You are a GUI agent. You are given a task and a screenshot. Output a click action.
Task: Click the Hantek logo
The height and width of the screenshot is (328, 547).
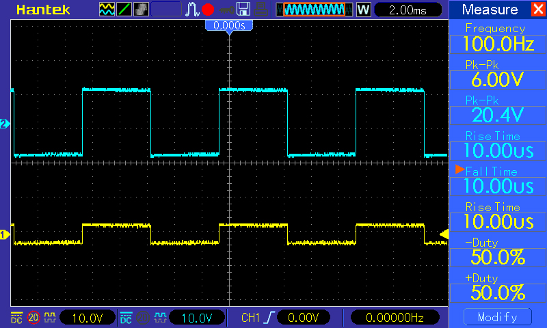click(43, 10)
